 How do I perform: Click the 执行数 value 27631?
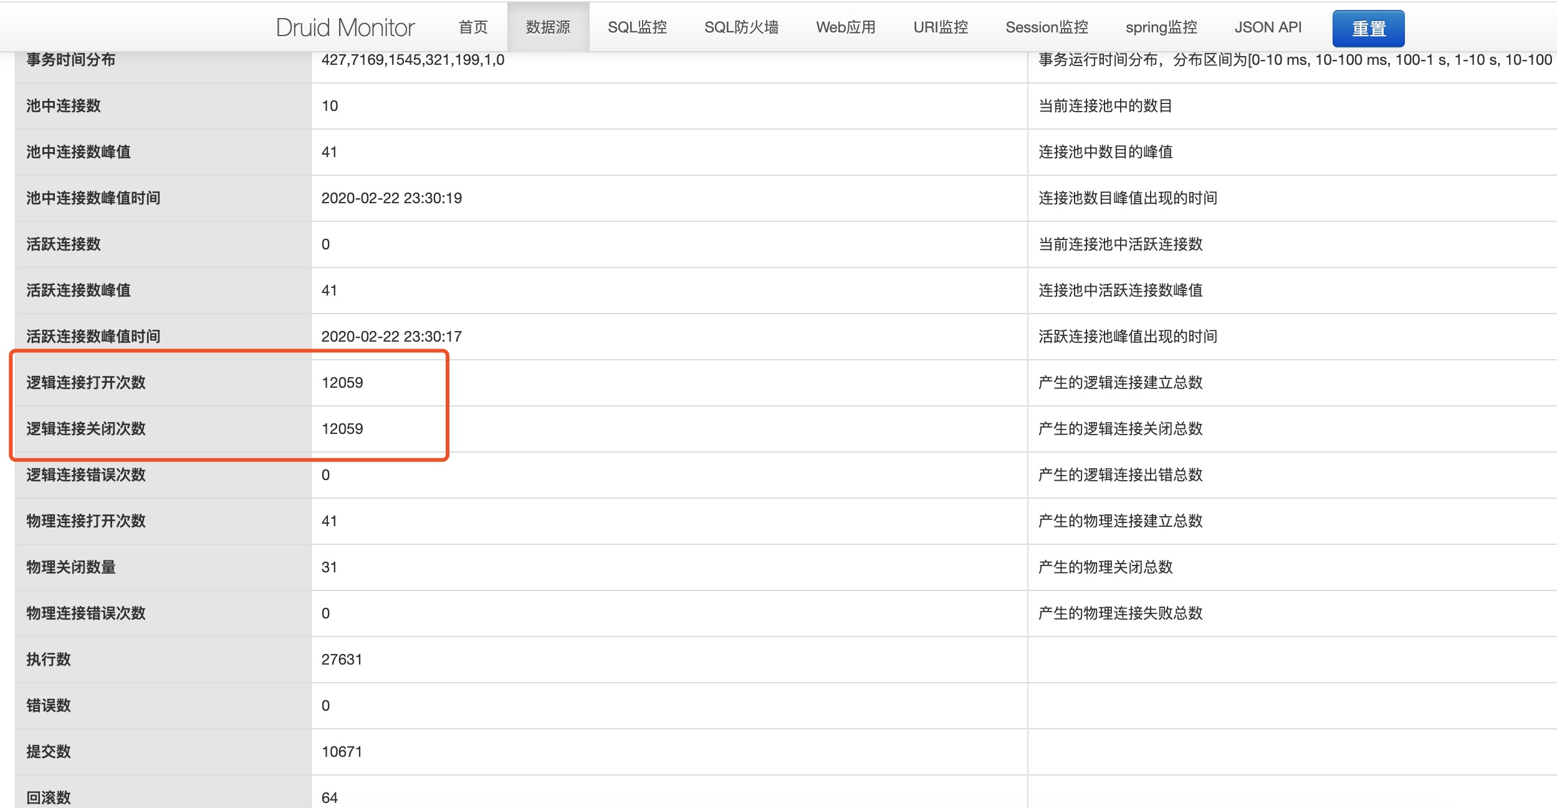pyautogui.click(x=342, y=660)
